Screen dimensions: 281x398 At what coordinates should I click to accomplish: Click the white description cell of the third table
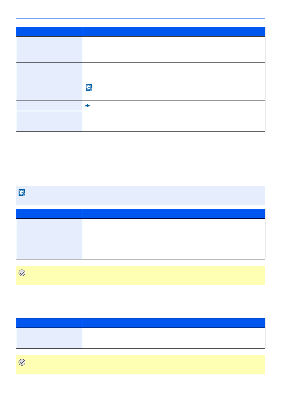point(174,338)
